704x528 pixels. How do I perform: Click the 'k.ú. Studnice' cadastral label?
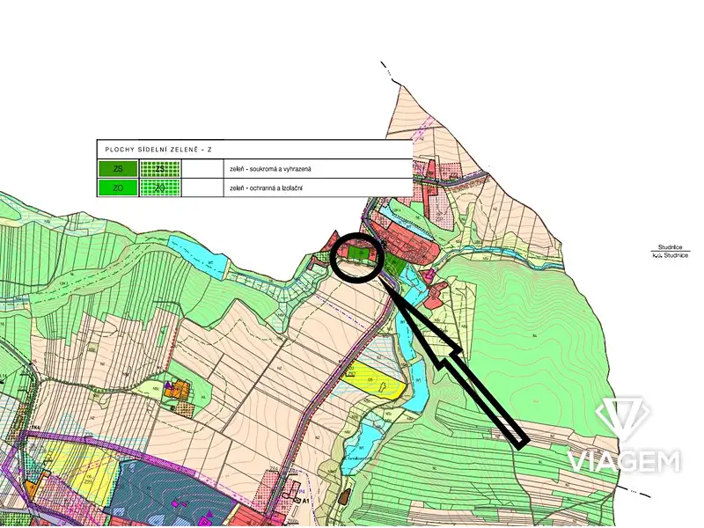(x=671, y=255)
